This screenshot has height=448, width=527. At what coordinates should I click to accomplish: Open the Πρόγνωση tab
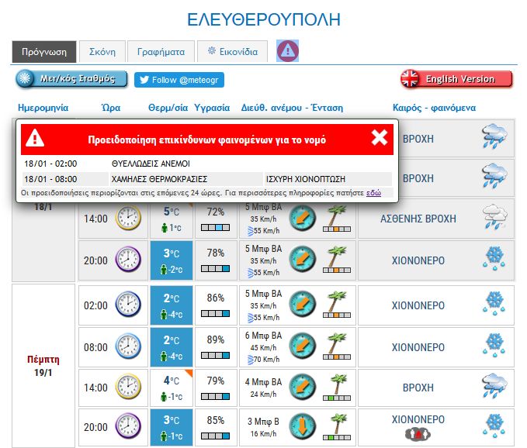(44, 52)
